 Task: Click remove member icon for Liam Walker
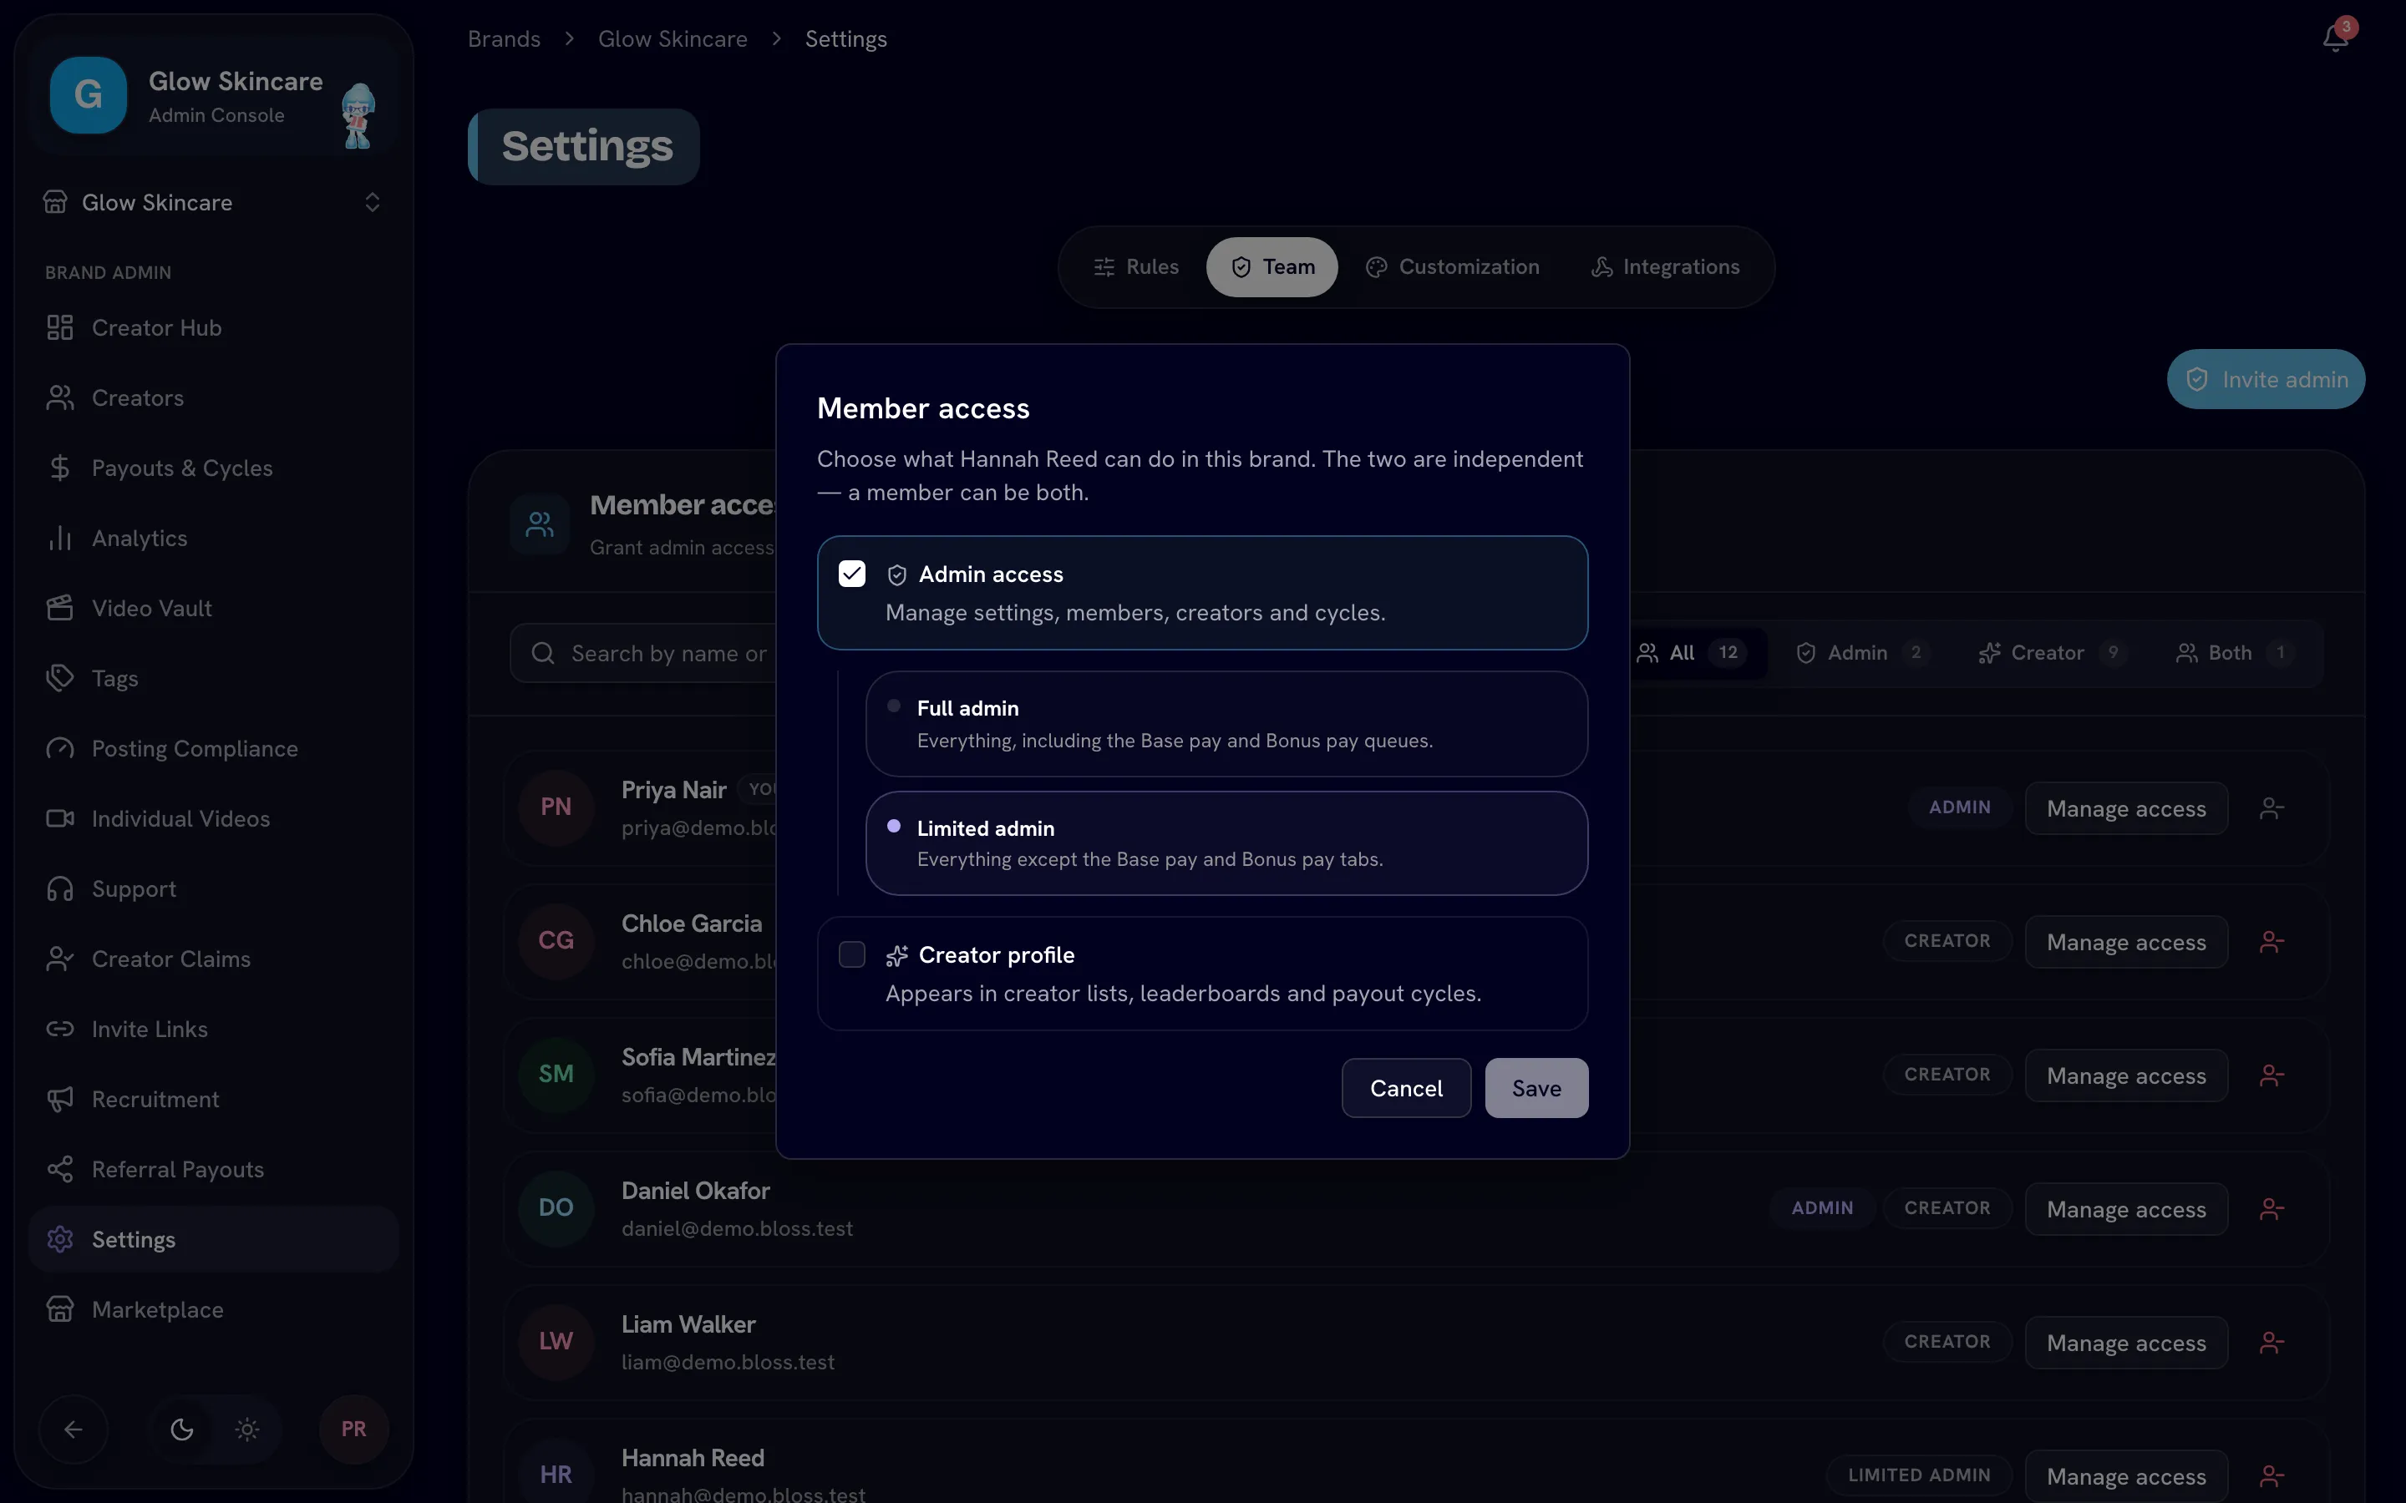2271,1343
